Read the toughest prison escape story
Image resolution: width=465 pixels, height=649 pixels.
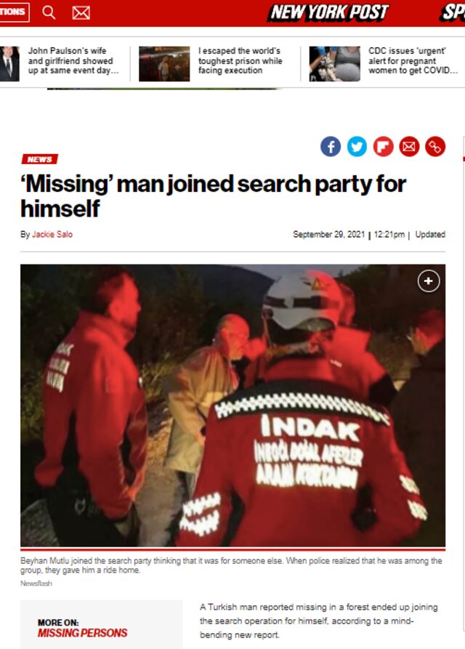click(x=240, y=60)
